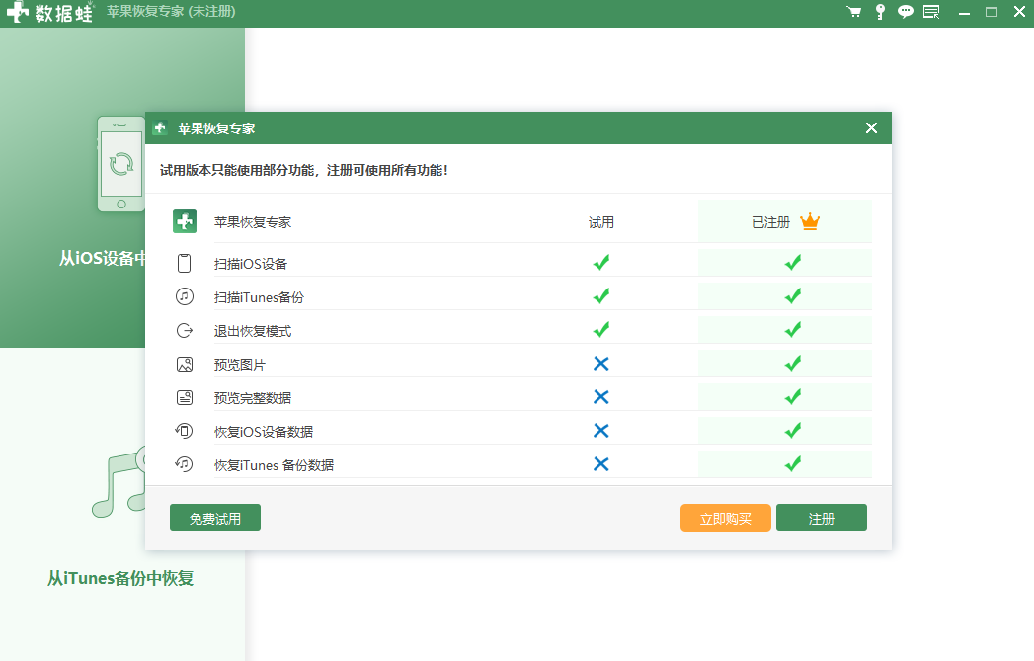This screenshot has width=1034, height=661.
Task: Click the restore icon beside 恢复iOS设备数据
Action: point(184,431)
